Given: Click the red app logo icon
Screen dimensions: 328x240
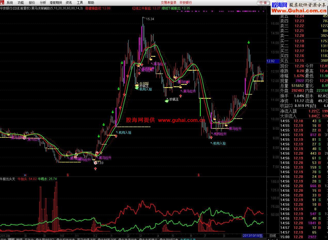Looking at the screenshot, I should point(2,2).
